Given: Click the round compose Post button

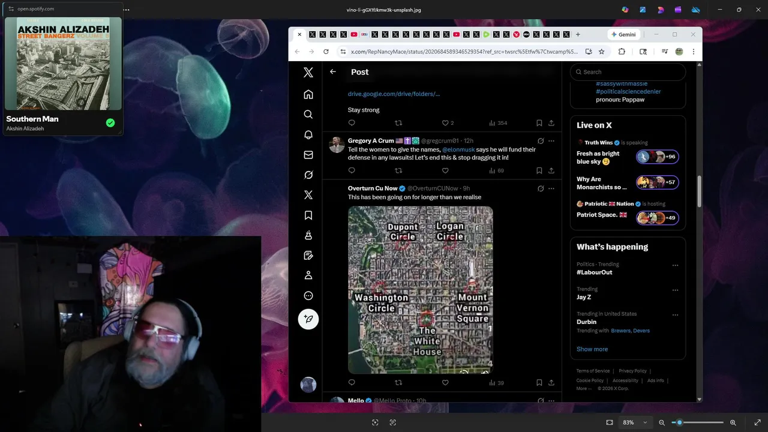Looking at the screenshot, I should coord(308,319).
